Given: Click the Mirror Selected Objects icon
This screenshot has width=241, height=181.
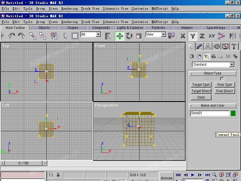Looking at the screenshot, I should [x=233, y=36].
